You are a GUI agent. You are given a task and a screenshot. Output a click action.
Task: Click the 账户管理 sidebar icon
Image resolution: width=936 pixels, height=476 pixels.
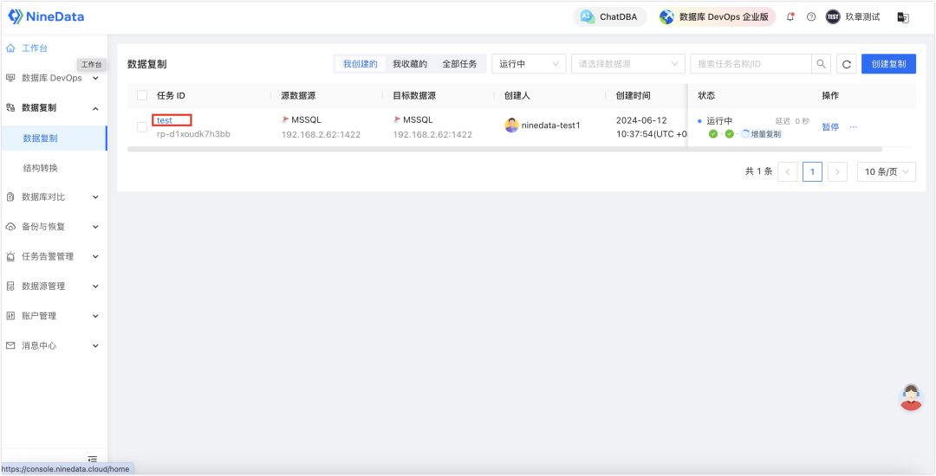10,316
